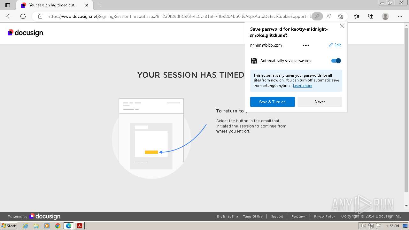Open the Collections icon

(x=371, y=16)
